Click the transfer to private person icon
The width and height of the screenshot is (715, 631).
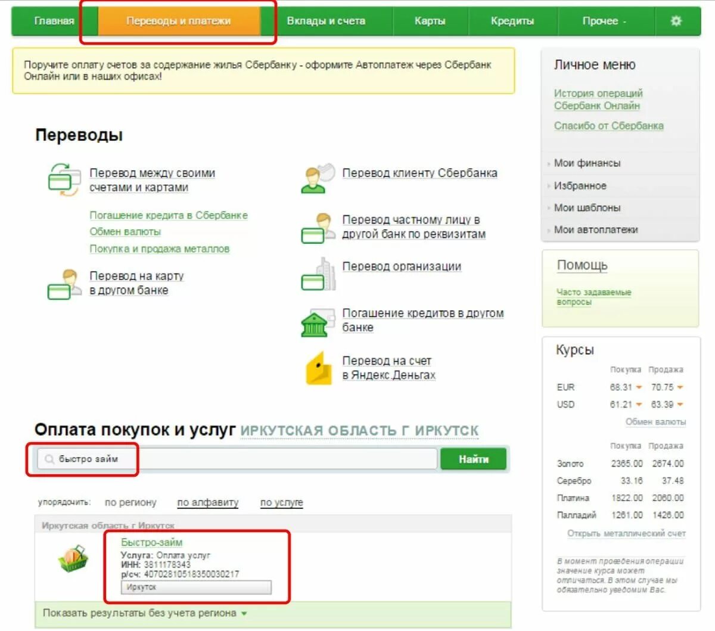318,228
